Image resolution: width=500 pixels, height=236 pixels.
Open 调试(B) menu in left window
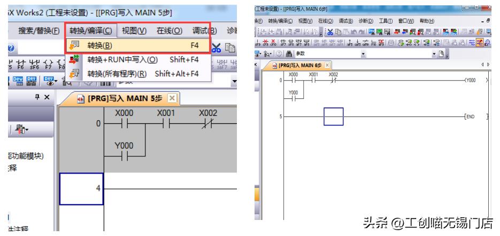(x=204, y=31)
